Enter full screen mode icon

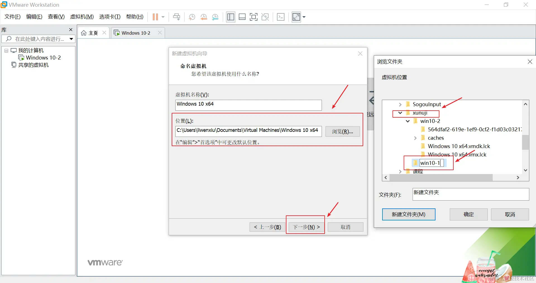pos(253,17)
